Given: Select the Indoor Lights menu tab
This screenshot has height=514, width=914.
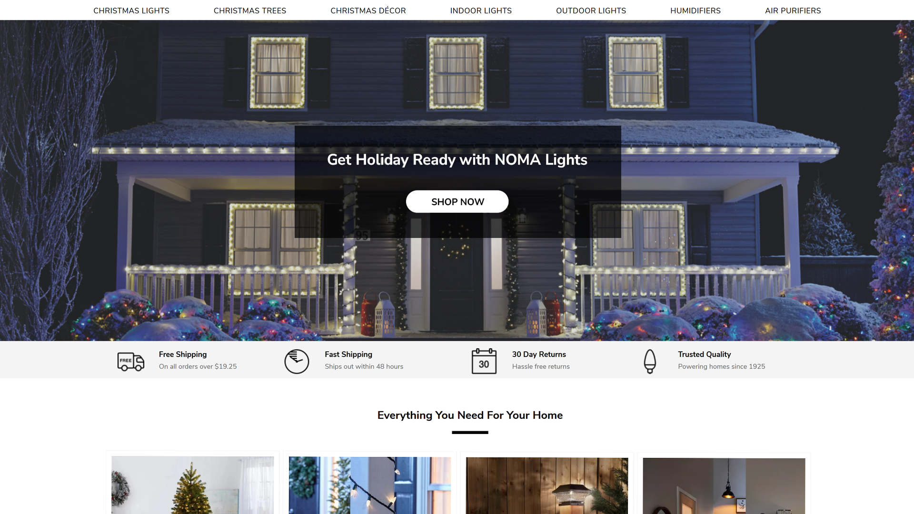Looking at the screenshot, I should (481, 10).
